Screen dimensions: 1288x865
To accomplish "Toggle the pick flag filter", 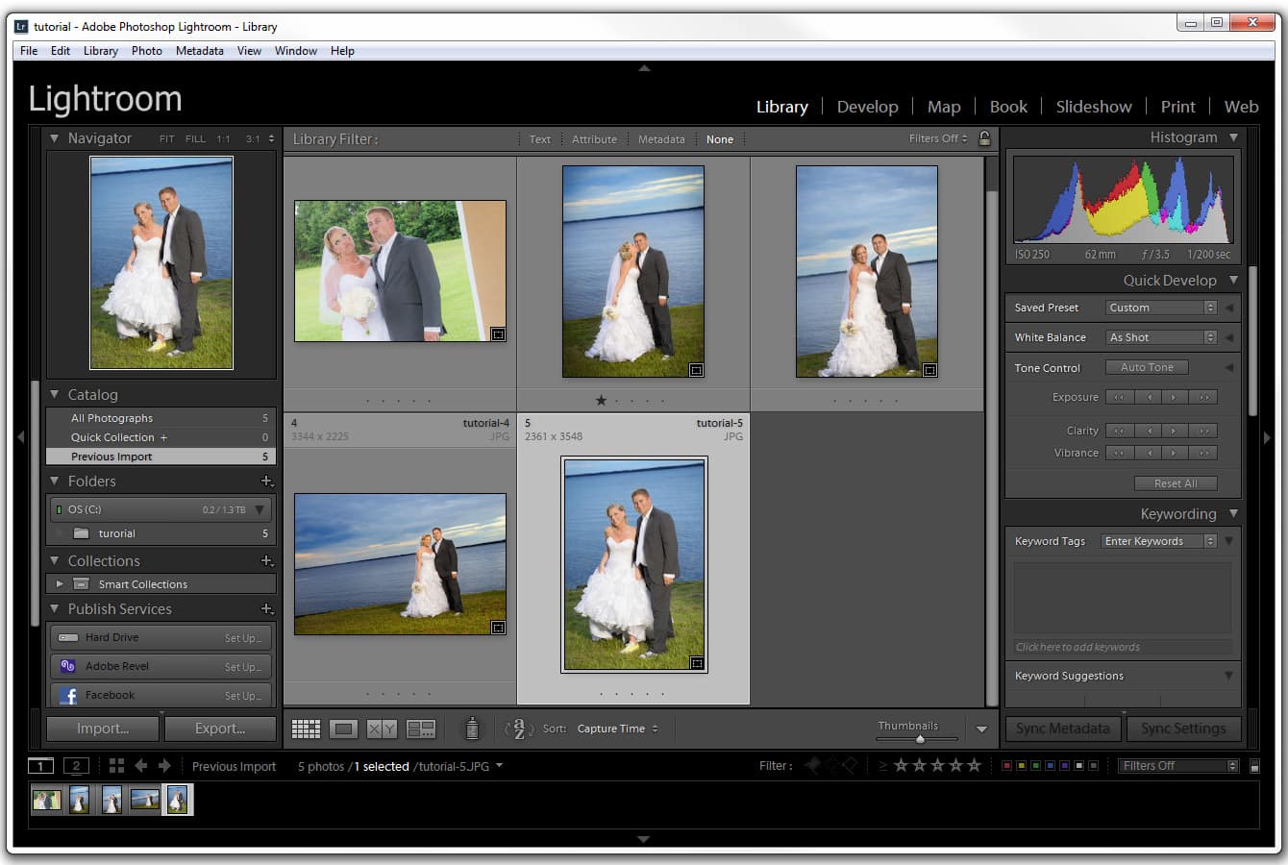I will pos(812,765).
